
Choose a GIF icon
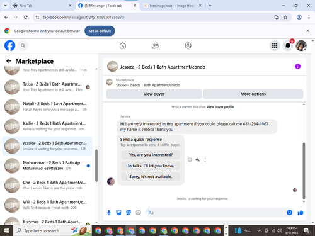point(138,213)
